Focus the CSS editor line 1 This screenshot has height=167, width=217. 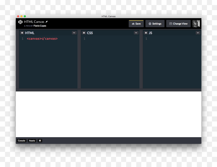point(110,39)
